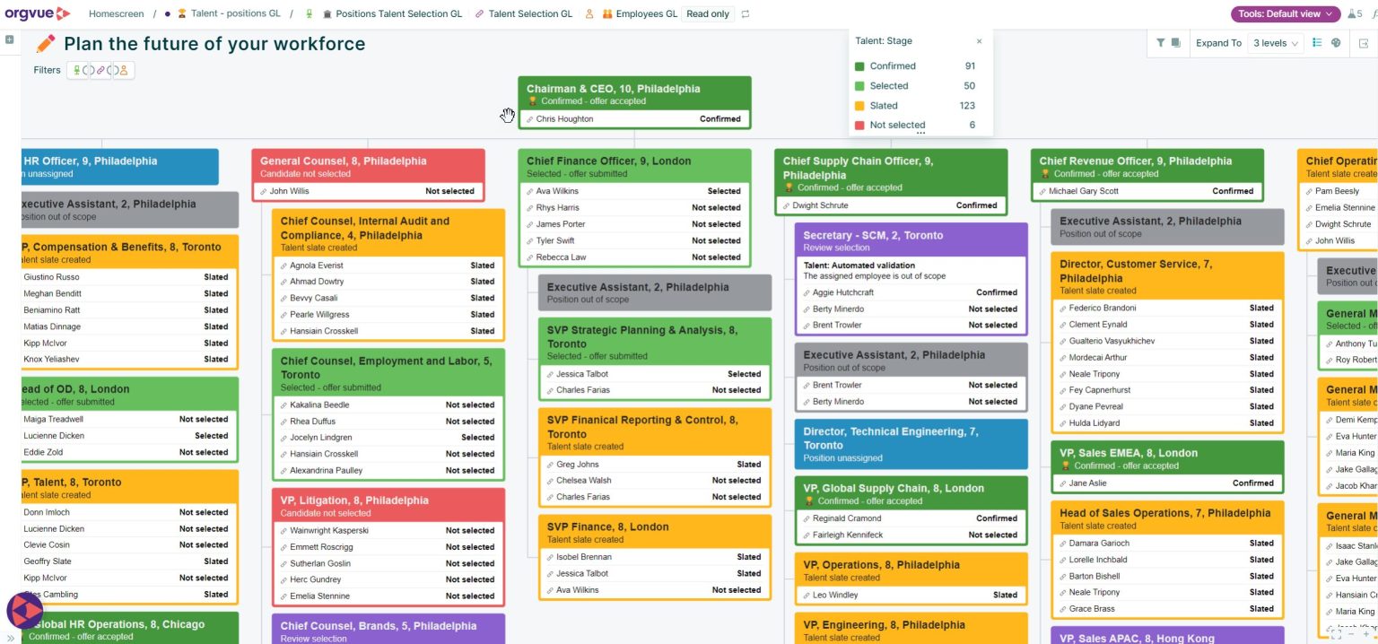Open the filter icon in the top toolbar
The height and width of the screenshot is (644, 1378).
click(1160, 42)
